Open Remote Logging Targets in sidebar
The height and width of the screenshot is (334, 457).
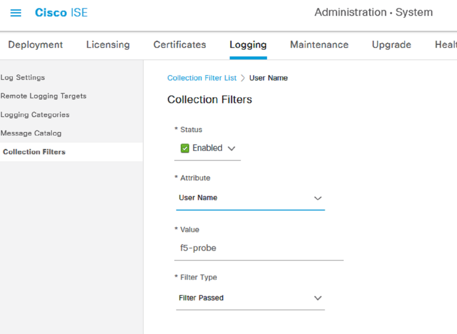tap(43, 96)
